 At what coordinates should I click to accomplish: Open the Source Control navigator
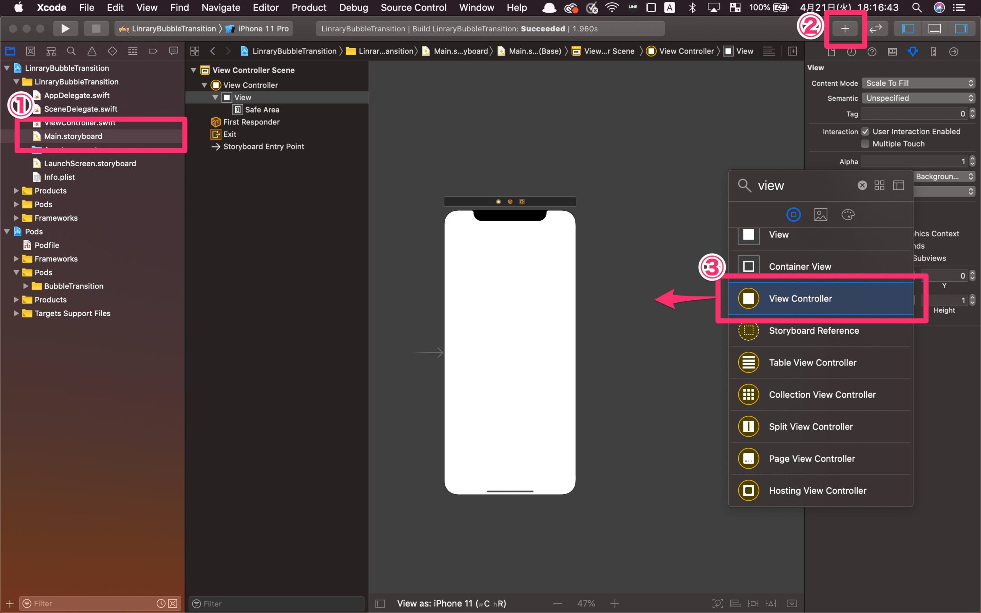click(30, 51)
